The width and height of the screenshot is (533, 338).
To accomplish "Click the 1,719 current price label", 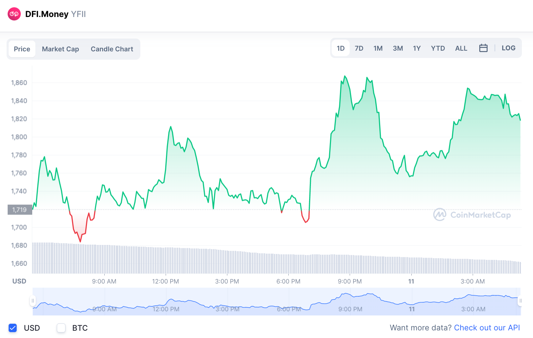I will coord(20,210).
